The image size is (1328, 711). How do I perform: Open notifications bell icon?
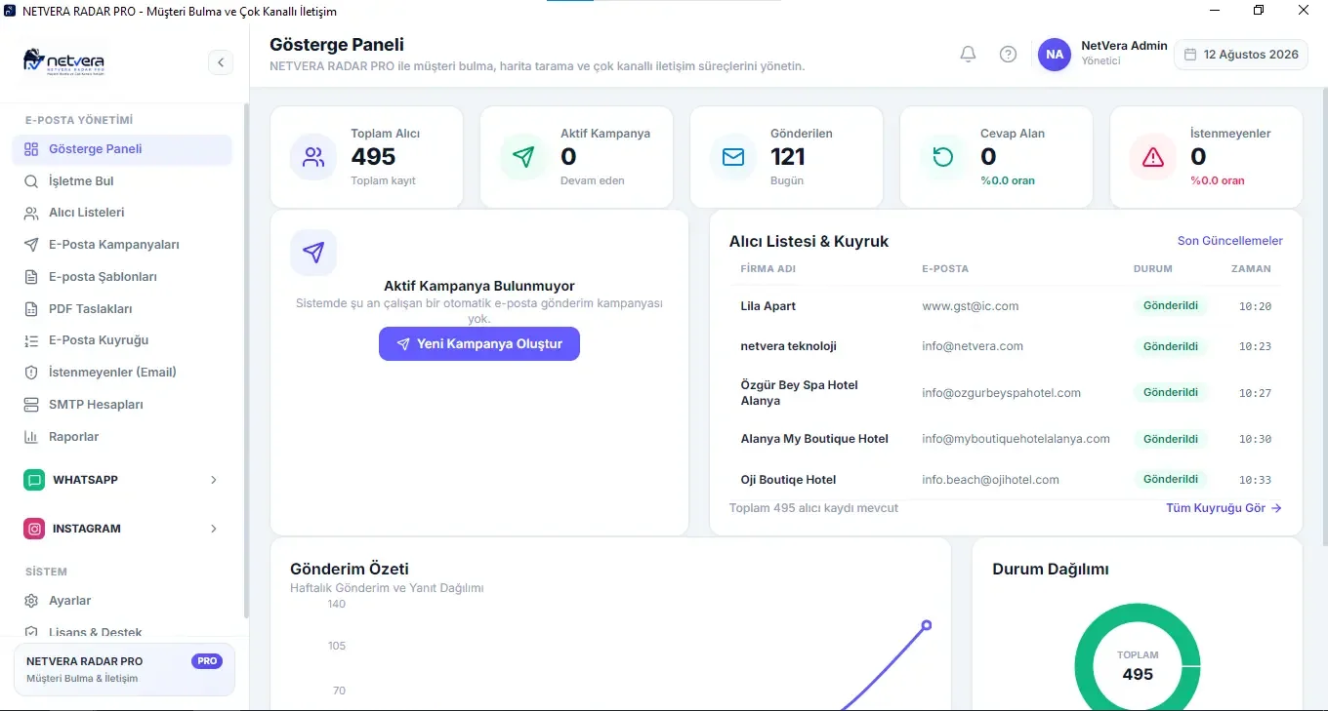[x=969, y=55]
